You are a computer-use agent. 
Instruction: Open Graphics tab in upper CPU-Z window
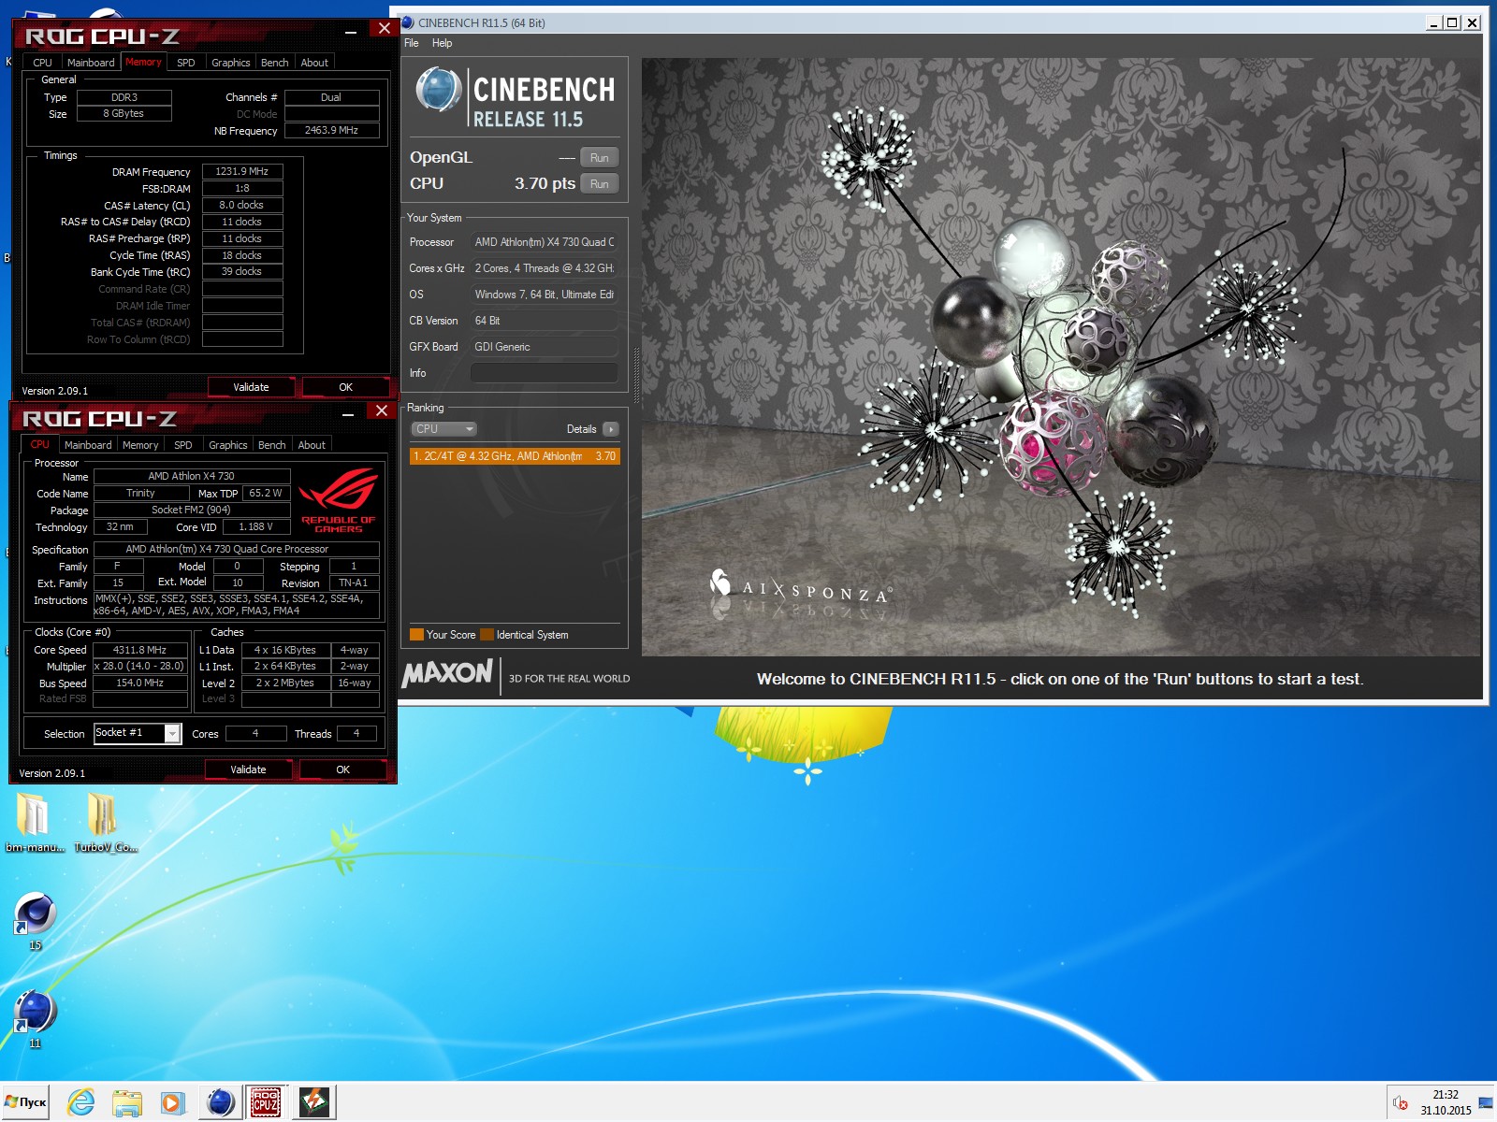[230, 63]
